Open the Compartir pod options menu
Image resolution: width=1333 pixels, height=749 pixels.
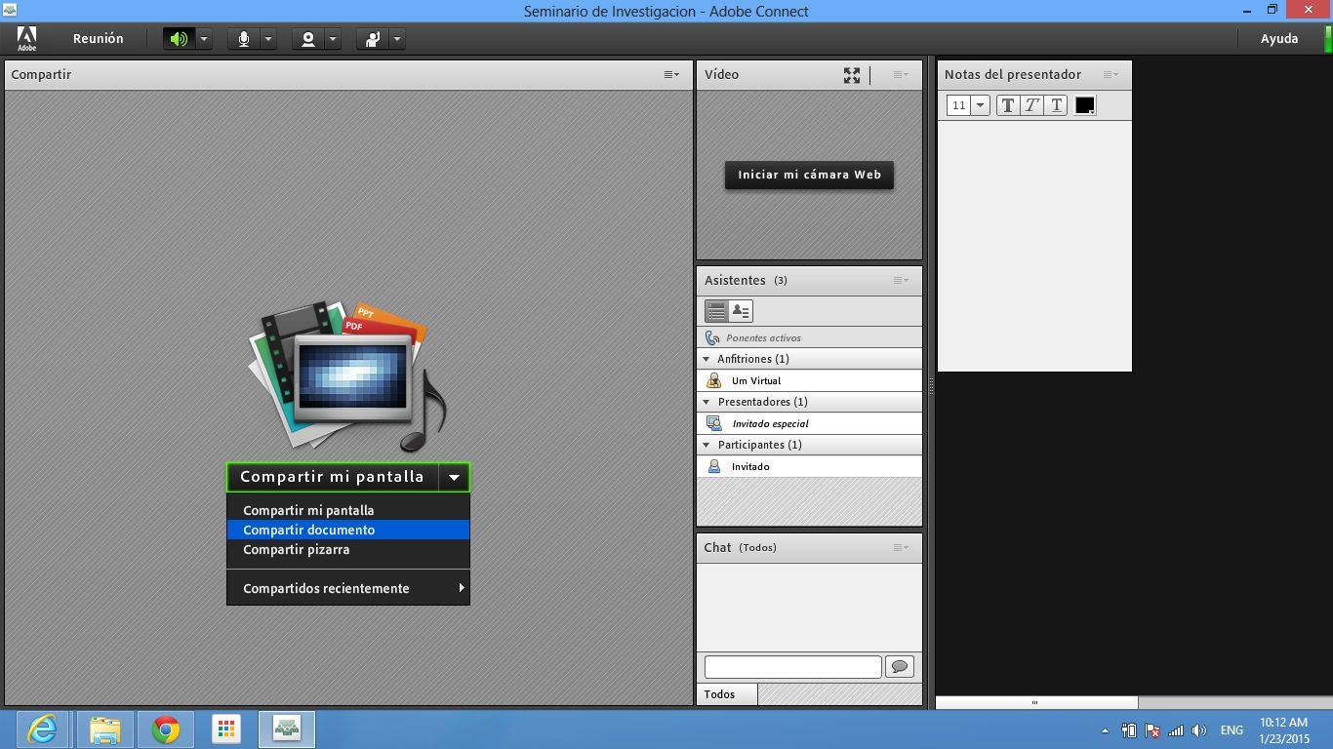point(671,74)
